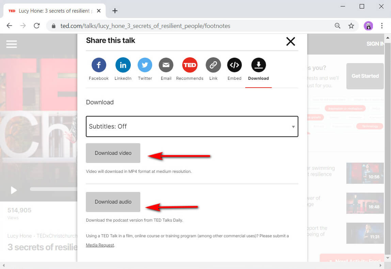This screenshot has height=269, width=391.
Task: Click the Download audio button
Action: [113, 202]
